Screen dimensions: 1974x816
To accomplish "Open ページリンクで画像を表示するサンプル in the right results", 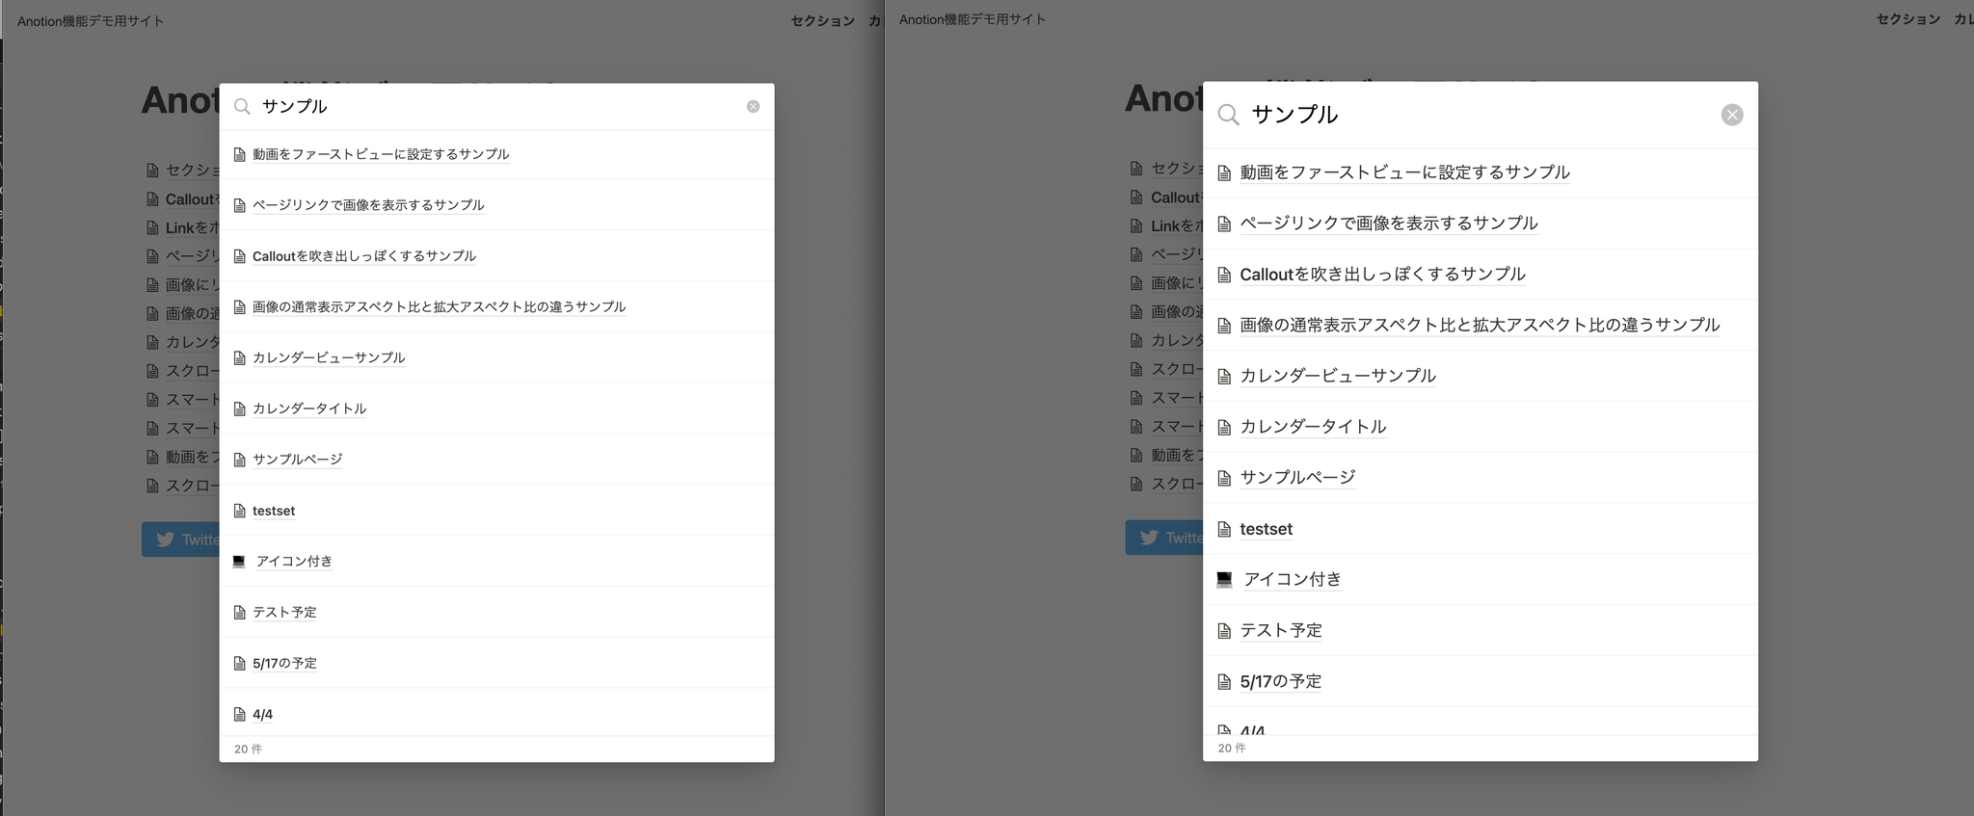I will coord(1389,224).
